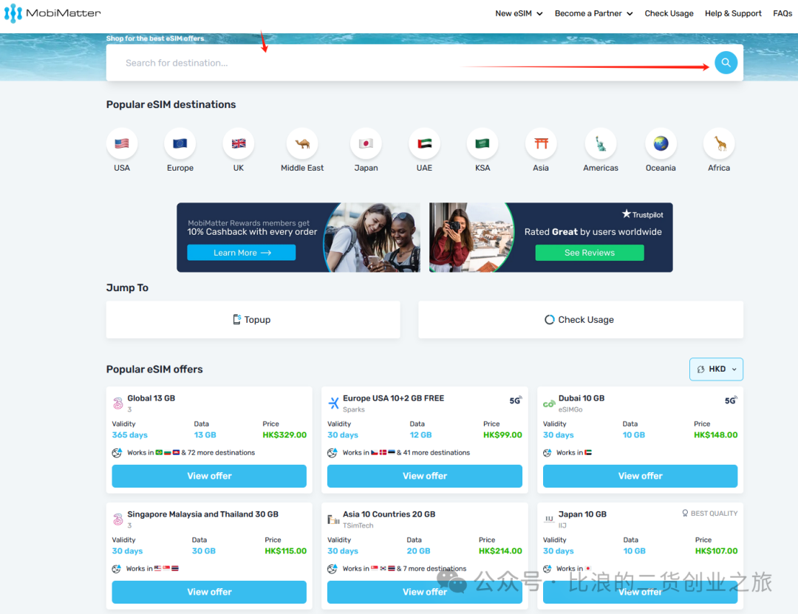This screenshot has width=798, height=614.
Task: Click the MobiMatter logo
Action: 52,13
